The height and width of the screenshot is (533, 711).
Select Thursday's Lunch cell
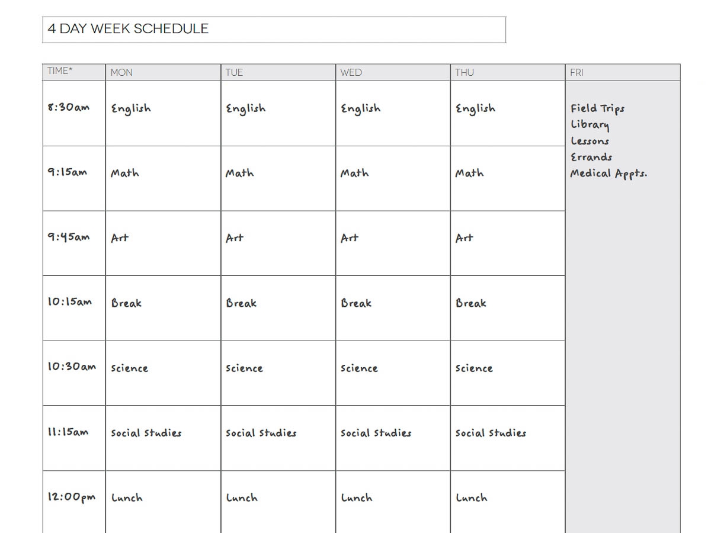coord(508,500)
